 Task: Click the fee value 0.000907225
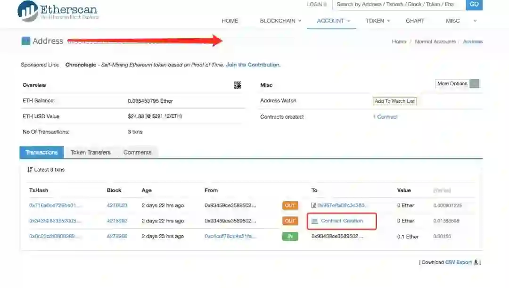(447, 205)
